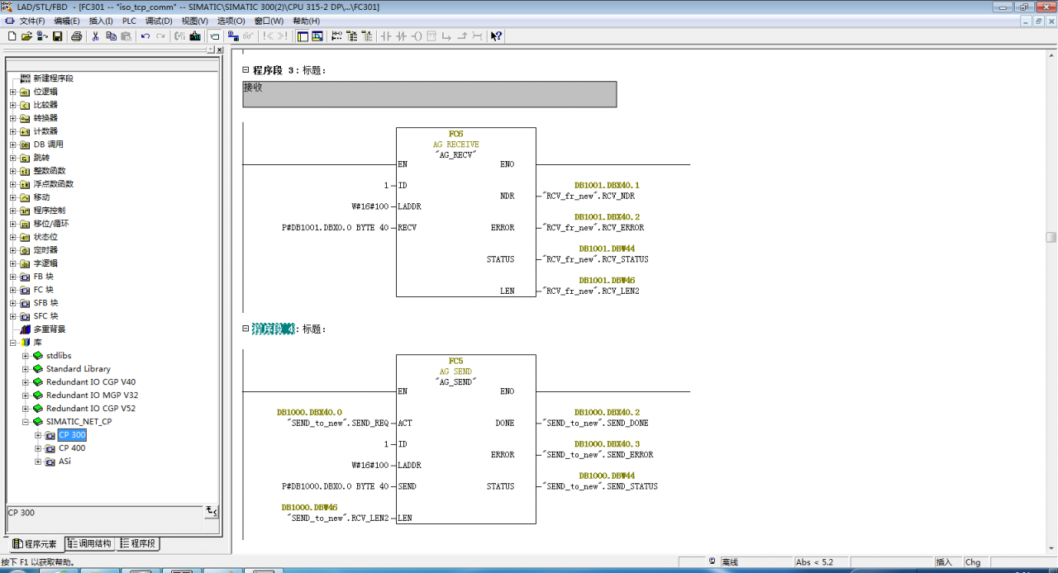Screen dimensions: 1058x573
Task: Close the program elements pane
Action: coord(220,50)
